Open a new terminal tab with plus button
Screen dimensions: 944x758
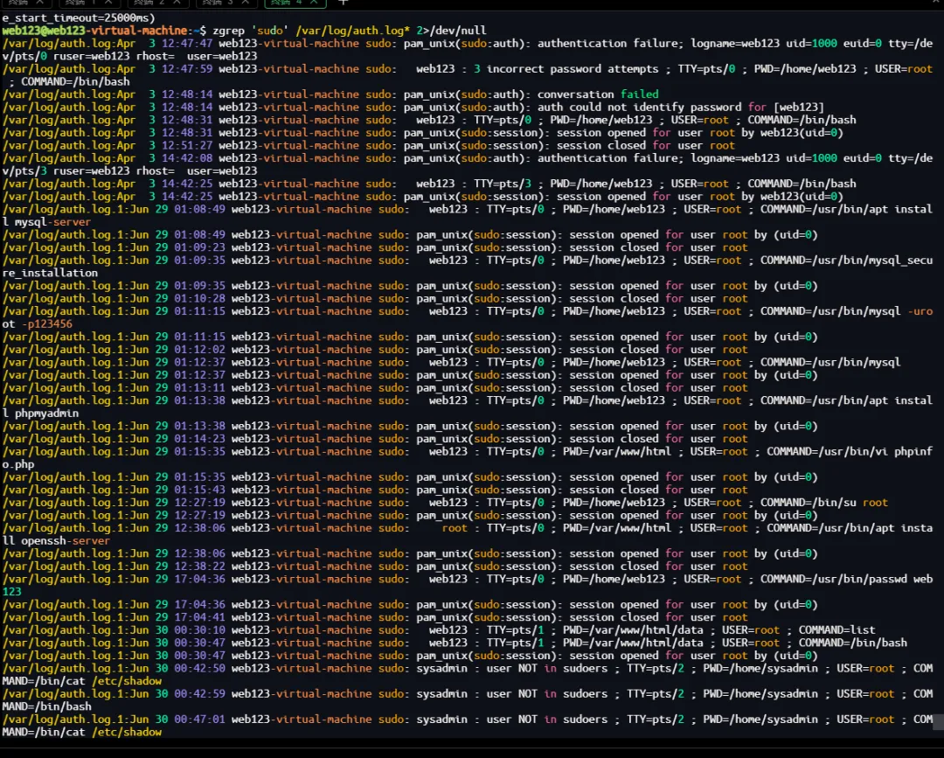click(344, 3)
